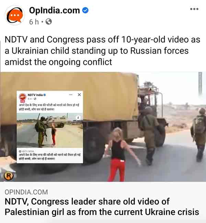Open the main article preview image
This screenshot has height=223, width=206.
[x=103, y=127]
